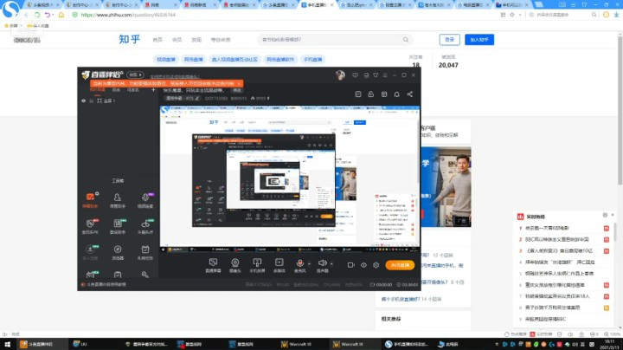623x350 pixels.
Task: Edit the category tag with the pencil icon
Action: [197, 98]
